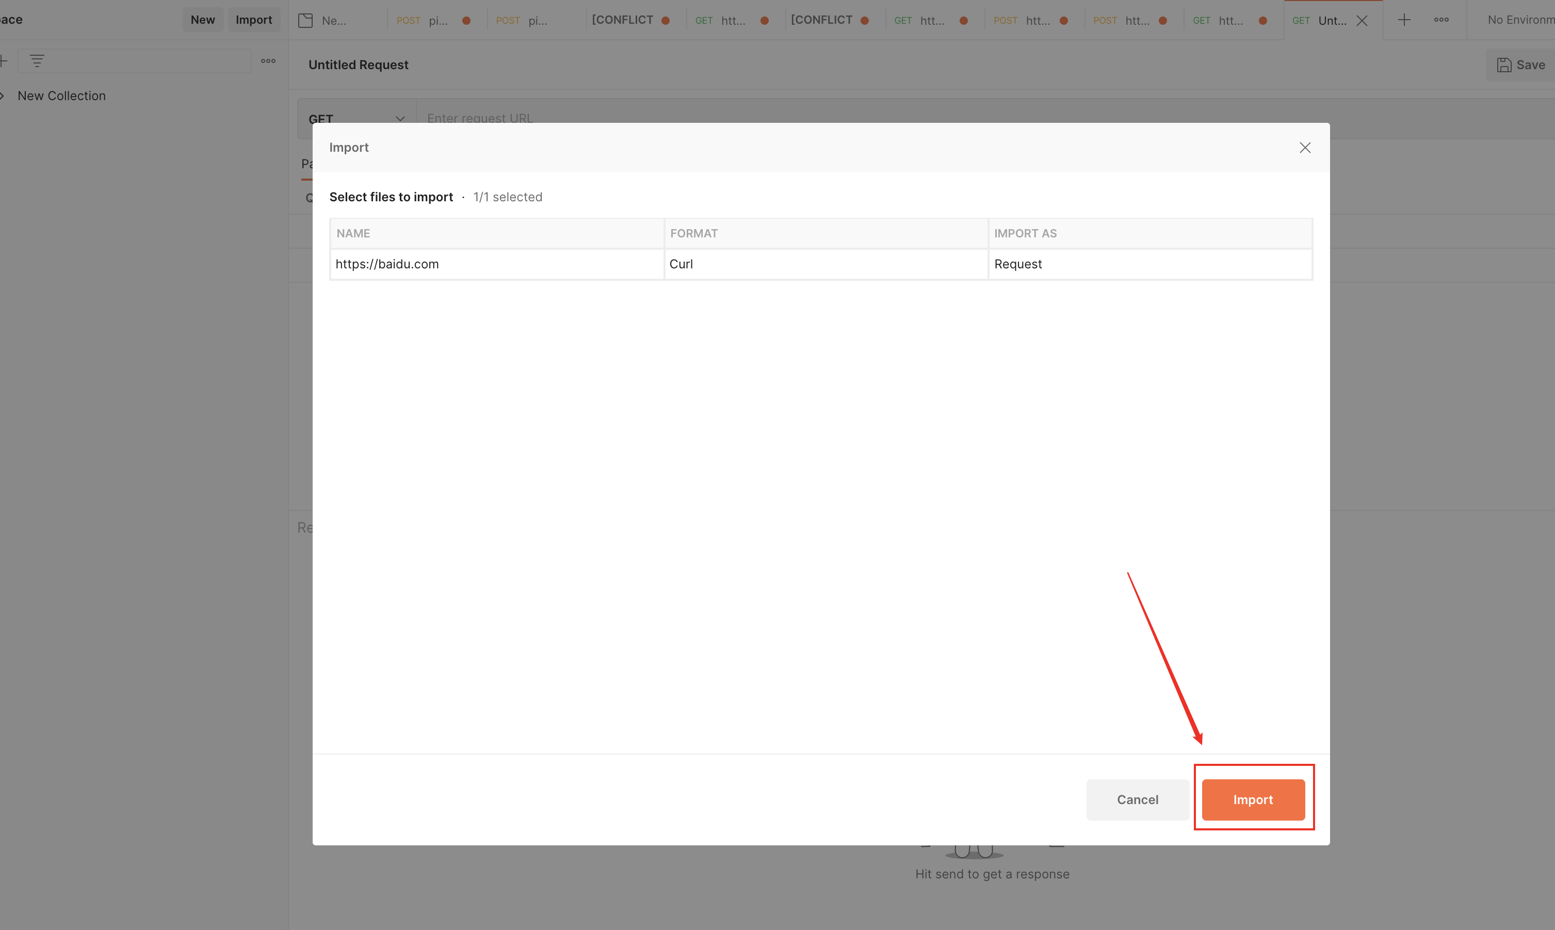This screenshot has width=1555, height=930.
Task: Click the Import button in header
Action: [254, 20]
